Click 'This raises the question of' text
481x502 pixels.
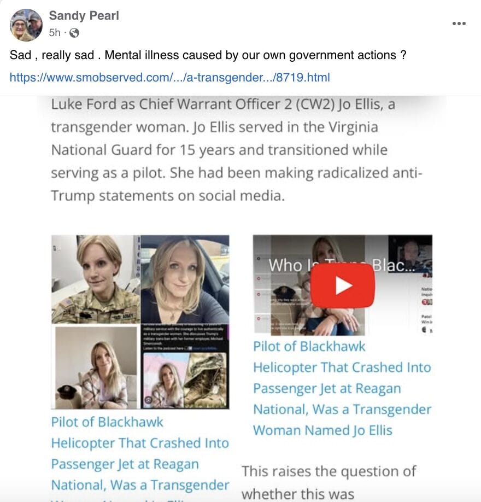coord(329,471)
